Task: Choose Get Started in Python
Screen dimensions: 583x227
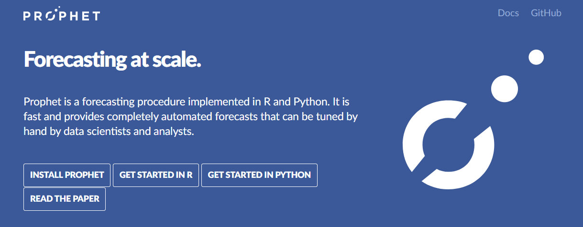Action: click(259, 175)
